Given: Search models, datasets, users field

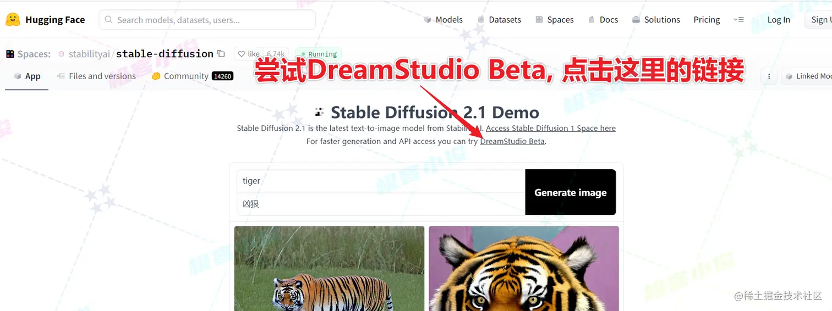Looking at the screenshot, I should (207, 20).
